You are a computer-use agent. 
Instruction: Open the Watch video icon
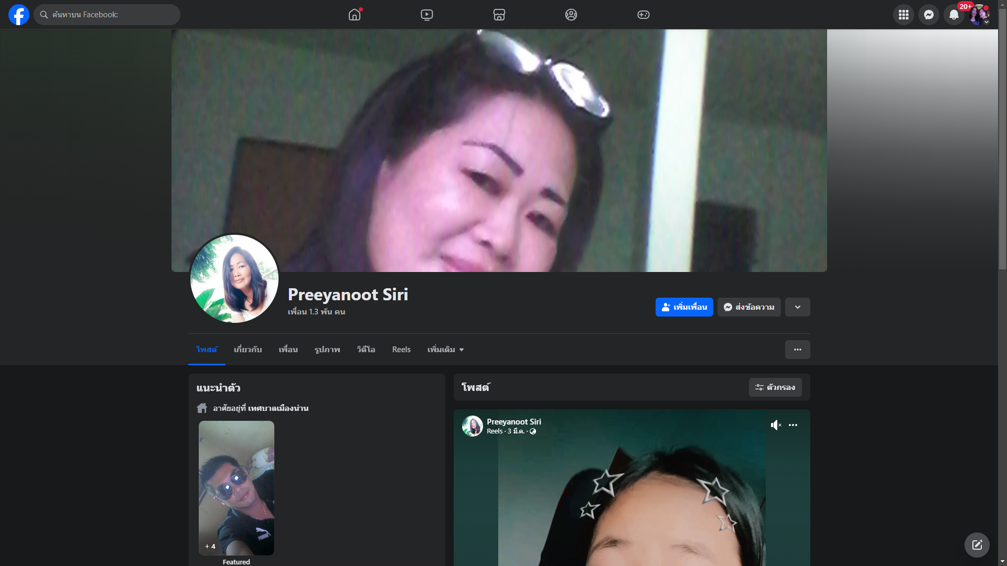tap(427, 15)
